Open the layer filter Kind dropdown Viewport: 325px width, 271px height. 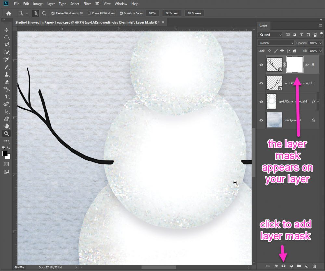(x=270, y=35)
